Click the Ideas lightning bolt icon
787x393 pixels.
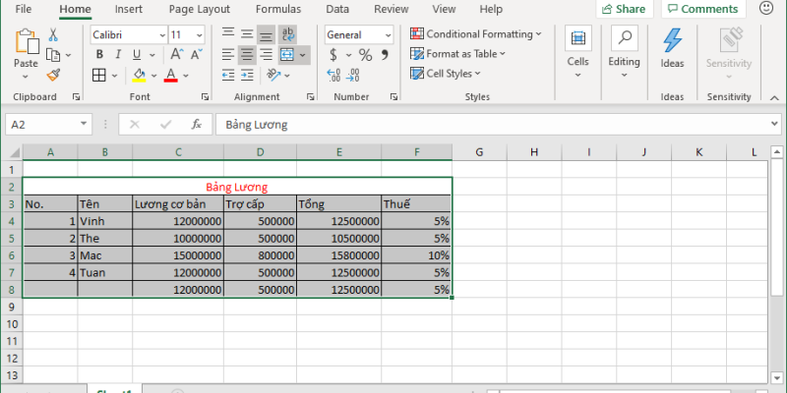pyautogui.click(x=672, y=40)
